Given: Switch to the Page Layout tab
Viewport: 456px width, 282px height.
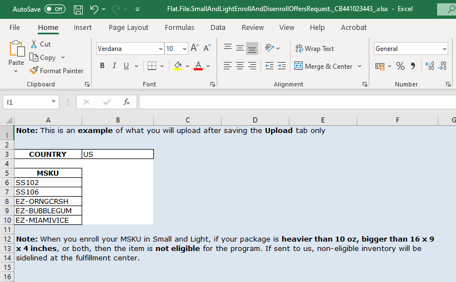Looking at the screenshot, I should tap(128, 27).
